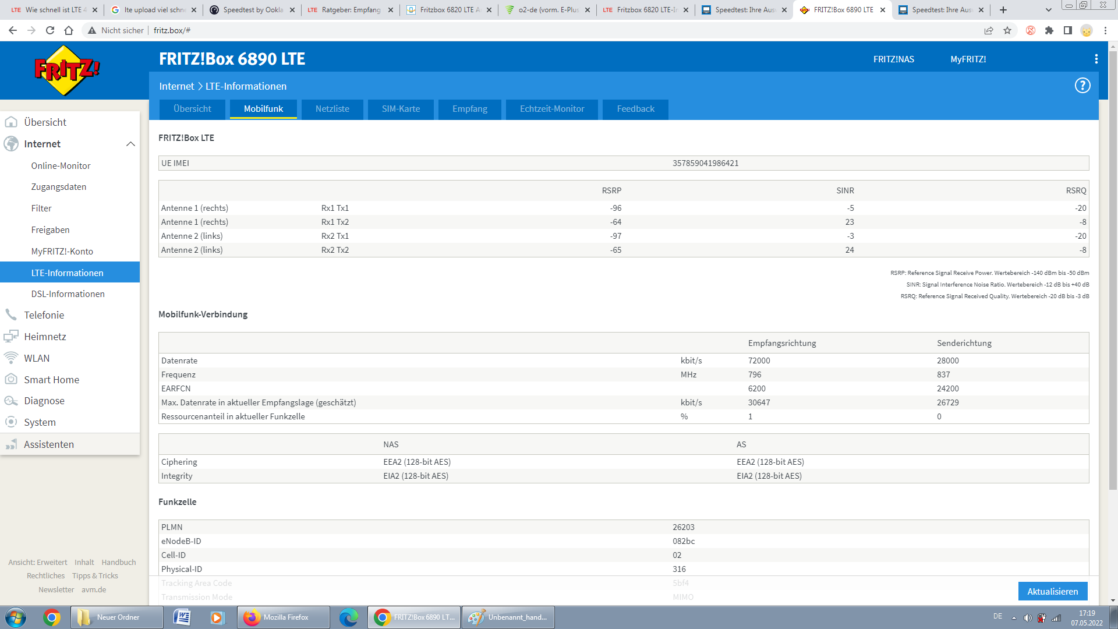Open the FRITZ!NAS link

pos(894,59)
